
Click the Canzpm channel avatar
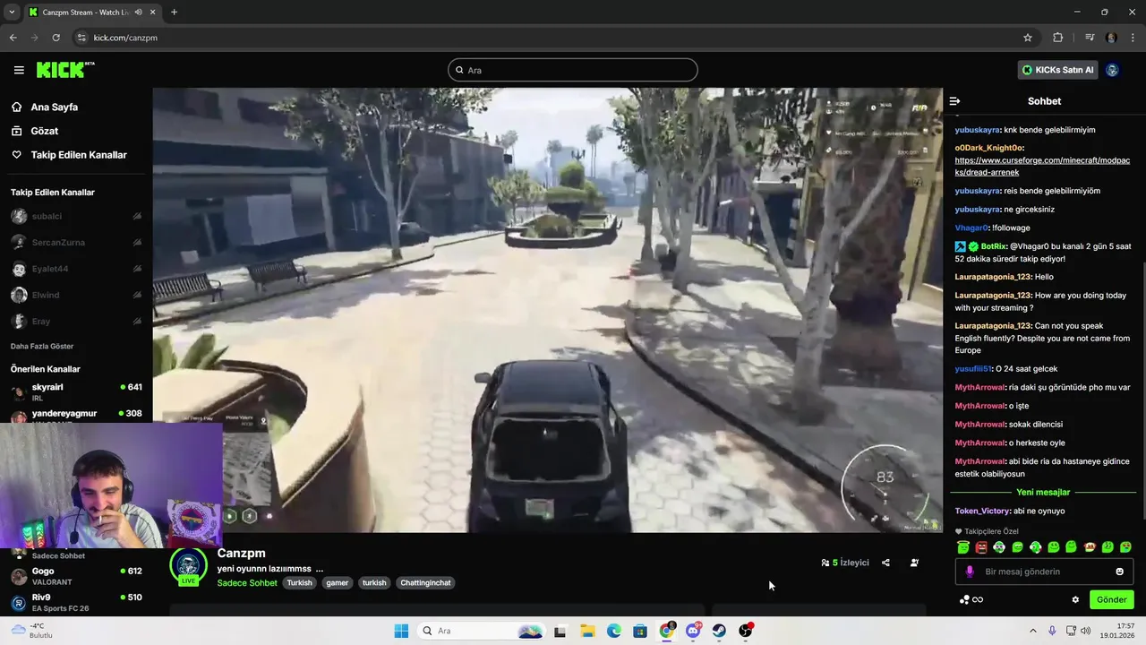click(188, 565)
